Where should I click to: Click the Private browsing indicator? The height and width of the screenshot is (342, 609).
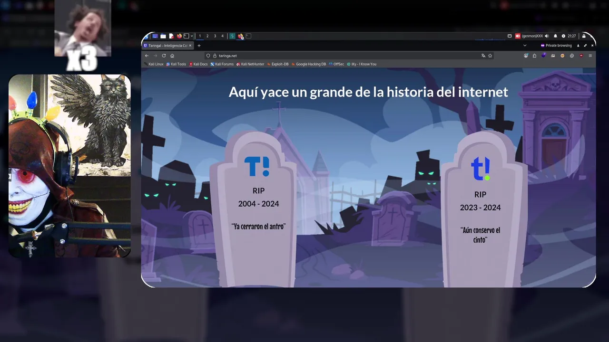(557, 46)
